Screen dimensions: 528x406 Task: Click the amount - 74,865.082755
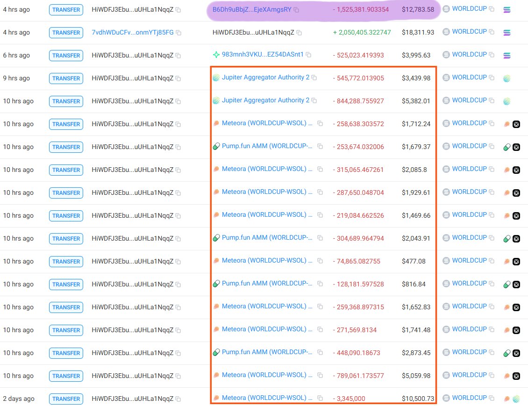pos(356,261)
